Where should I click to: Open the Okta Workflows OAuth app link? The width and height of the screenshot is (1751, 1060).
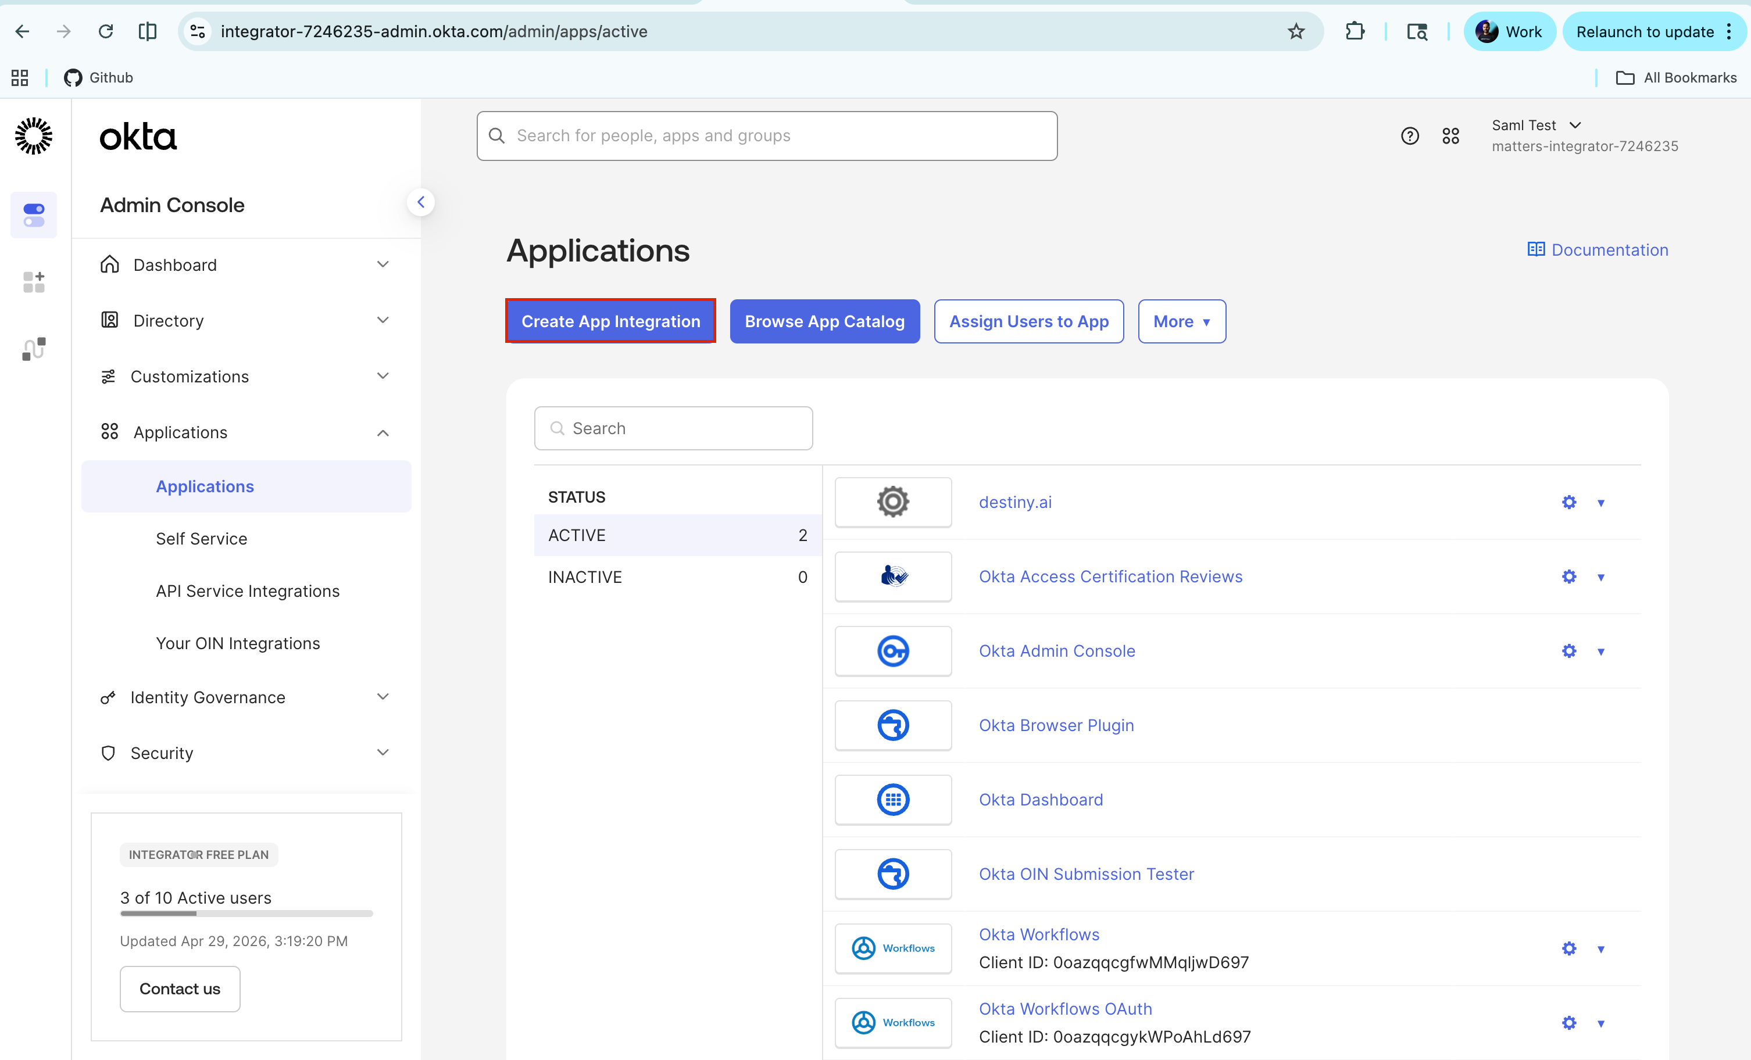(x=1065, y=1009)
